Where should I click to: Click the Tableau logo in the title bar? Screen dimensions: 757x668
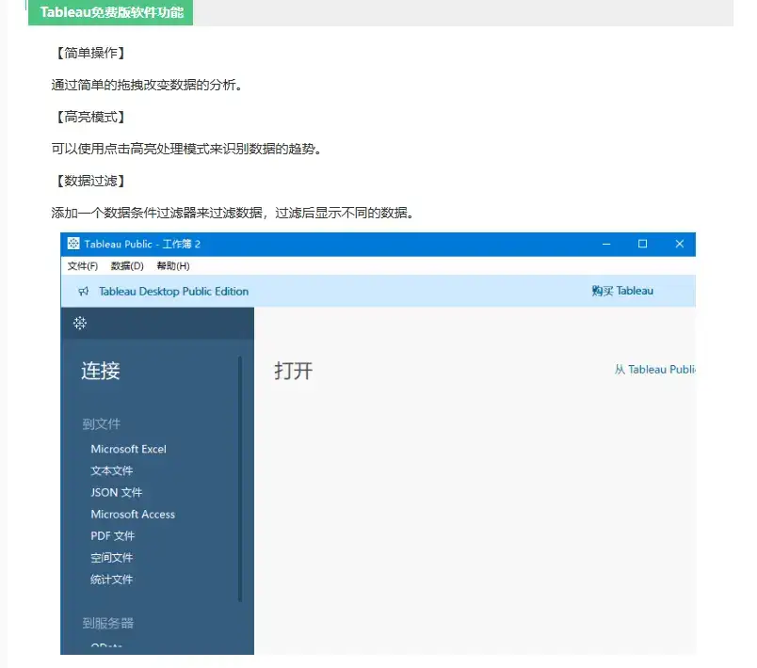(74, 244)
